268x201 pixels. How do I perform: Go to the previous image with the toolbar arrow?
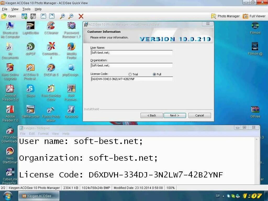24,16
